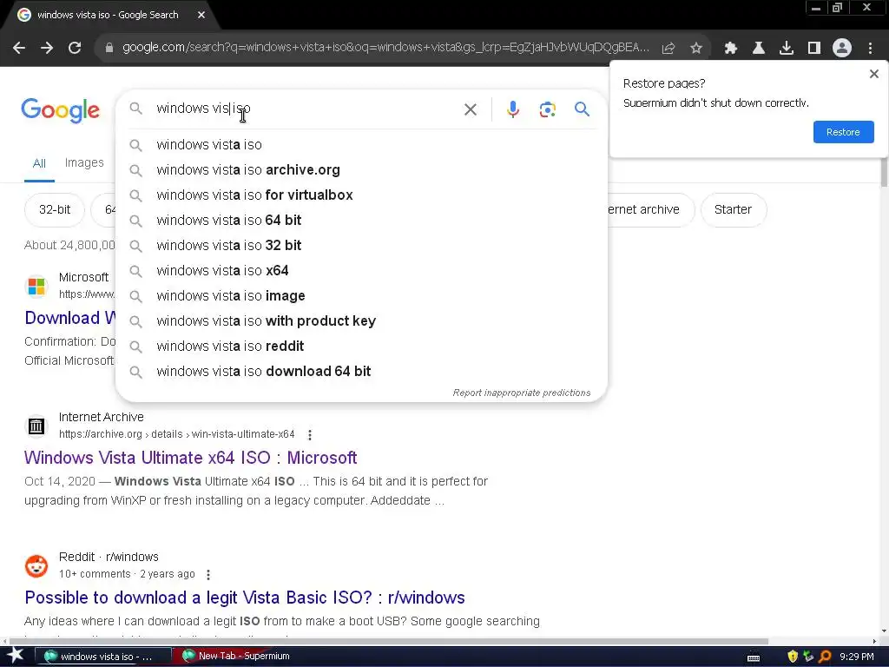This screenshot has width=889, height=667.
Task: Open the Internet Archive result three-dot options
Action: (310, 435)
